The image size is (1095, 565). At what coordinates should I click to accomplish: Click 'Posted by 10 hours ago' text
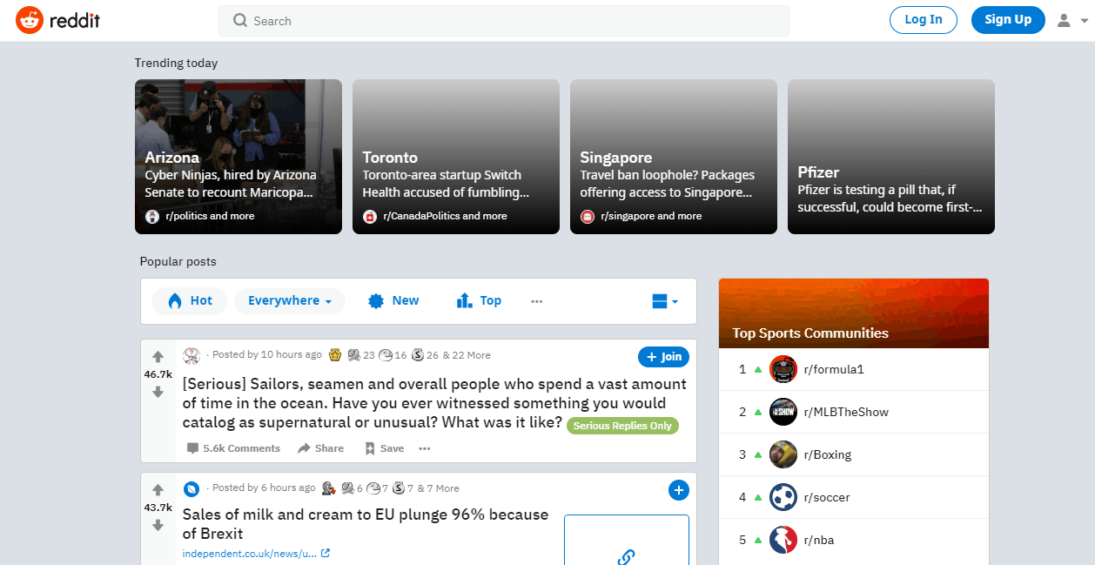point(267,354)
